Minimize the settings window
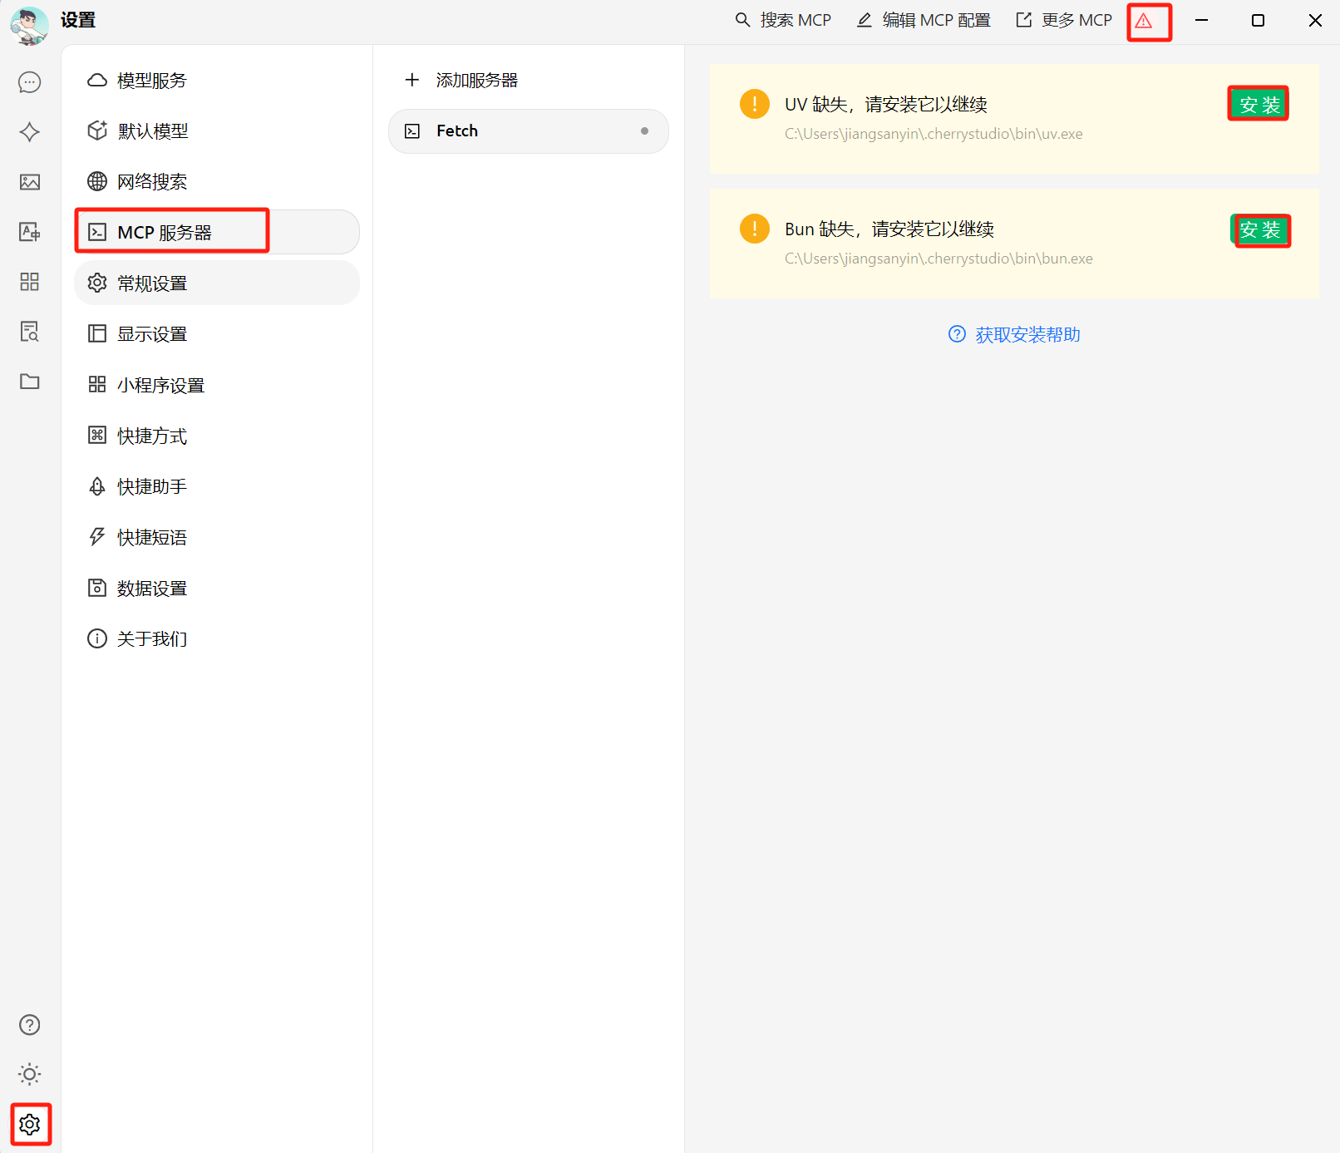This screenshot has height=1153, width=1340. tap(1201, 21)
